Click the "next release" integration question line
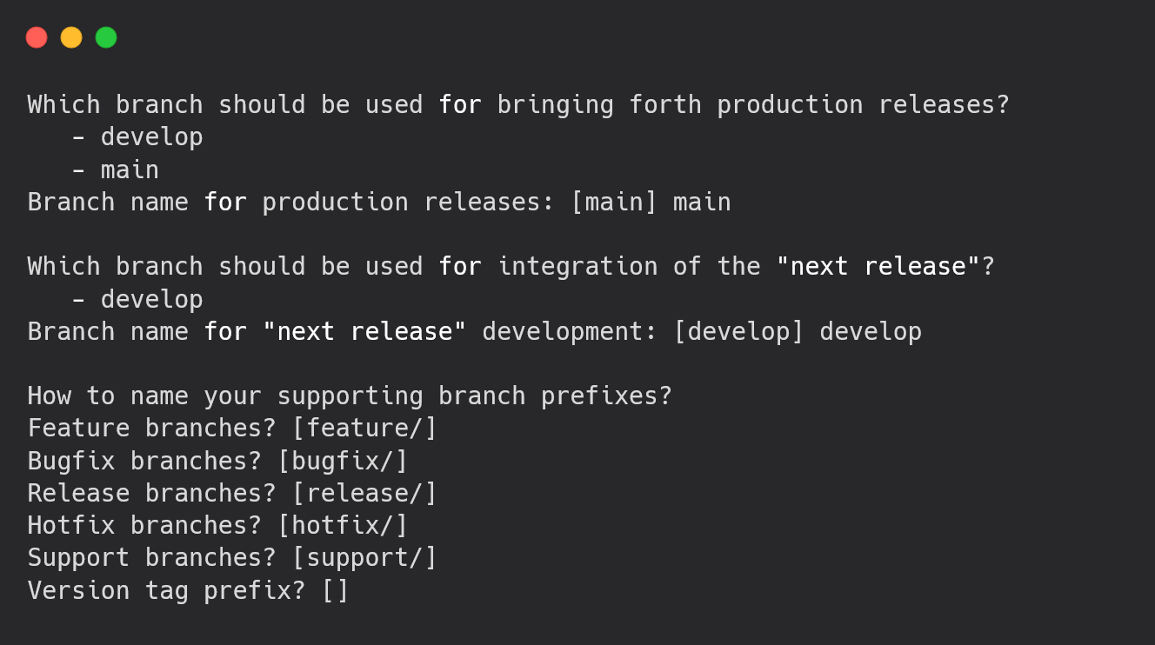 coord(511,267)
